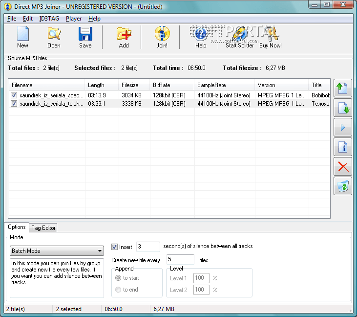Start joining with the Join! icon

162,34
